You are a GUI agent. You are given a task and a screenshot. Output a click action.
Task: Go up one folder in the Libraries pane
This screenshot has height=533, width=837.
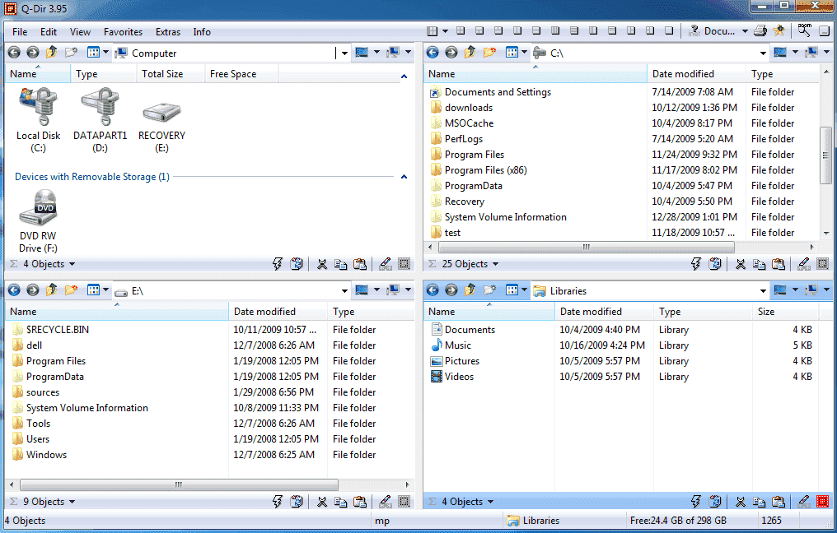pyautogui.click(x=470, y=290)
